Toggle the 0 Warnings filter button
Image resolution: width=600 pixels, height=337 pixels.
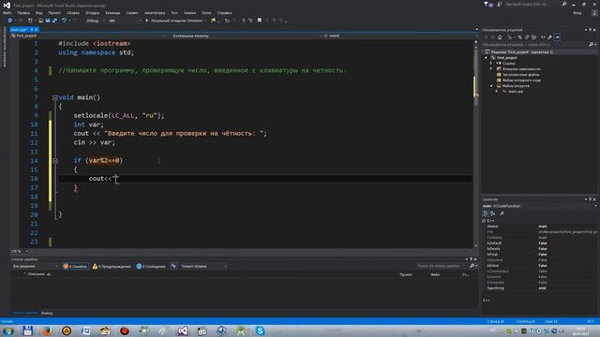112,266
